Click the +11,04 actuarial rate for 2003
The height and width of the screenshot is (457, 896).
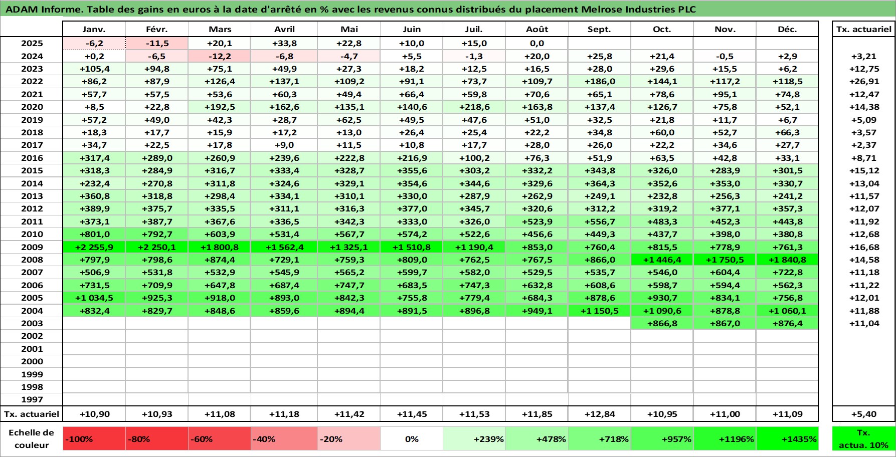[x=864, y=323]
